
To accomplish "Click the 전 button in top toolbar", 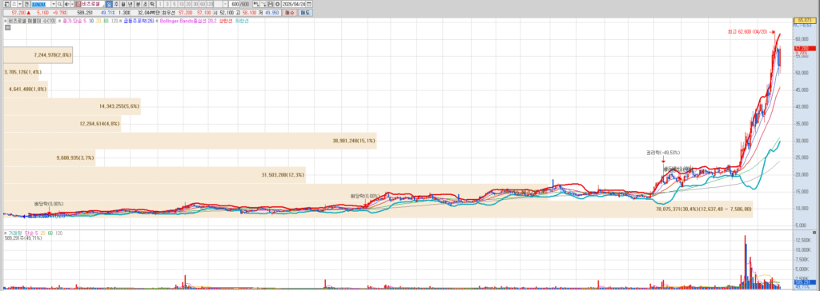I will 26,4.
